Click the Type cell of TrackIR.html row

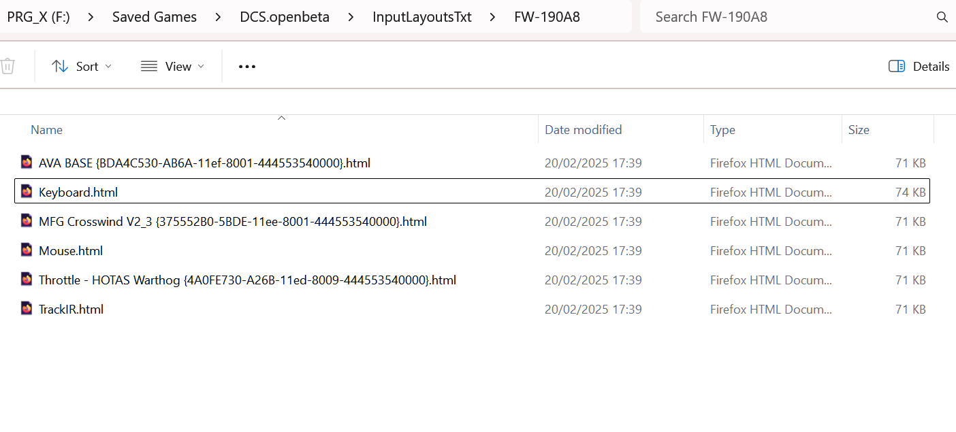(771, 310)
